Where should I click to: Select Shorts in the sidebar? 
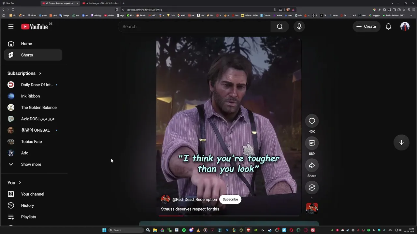coord(33,55)
